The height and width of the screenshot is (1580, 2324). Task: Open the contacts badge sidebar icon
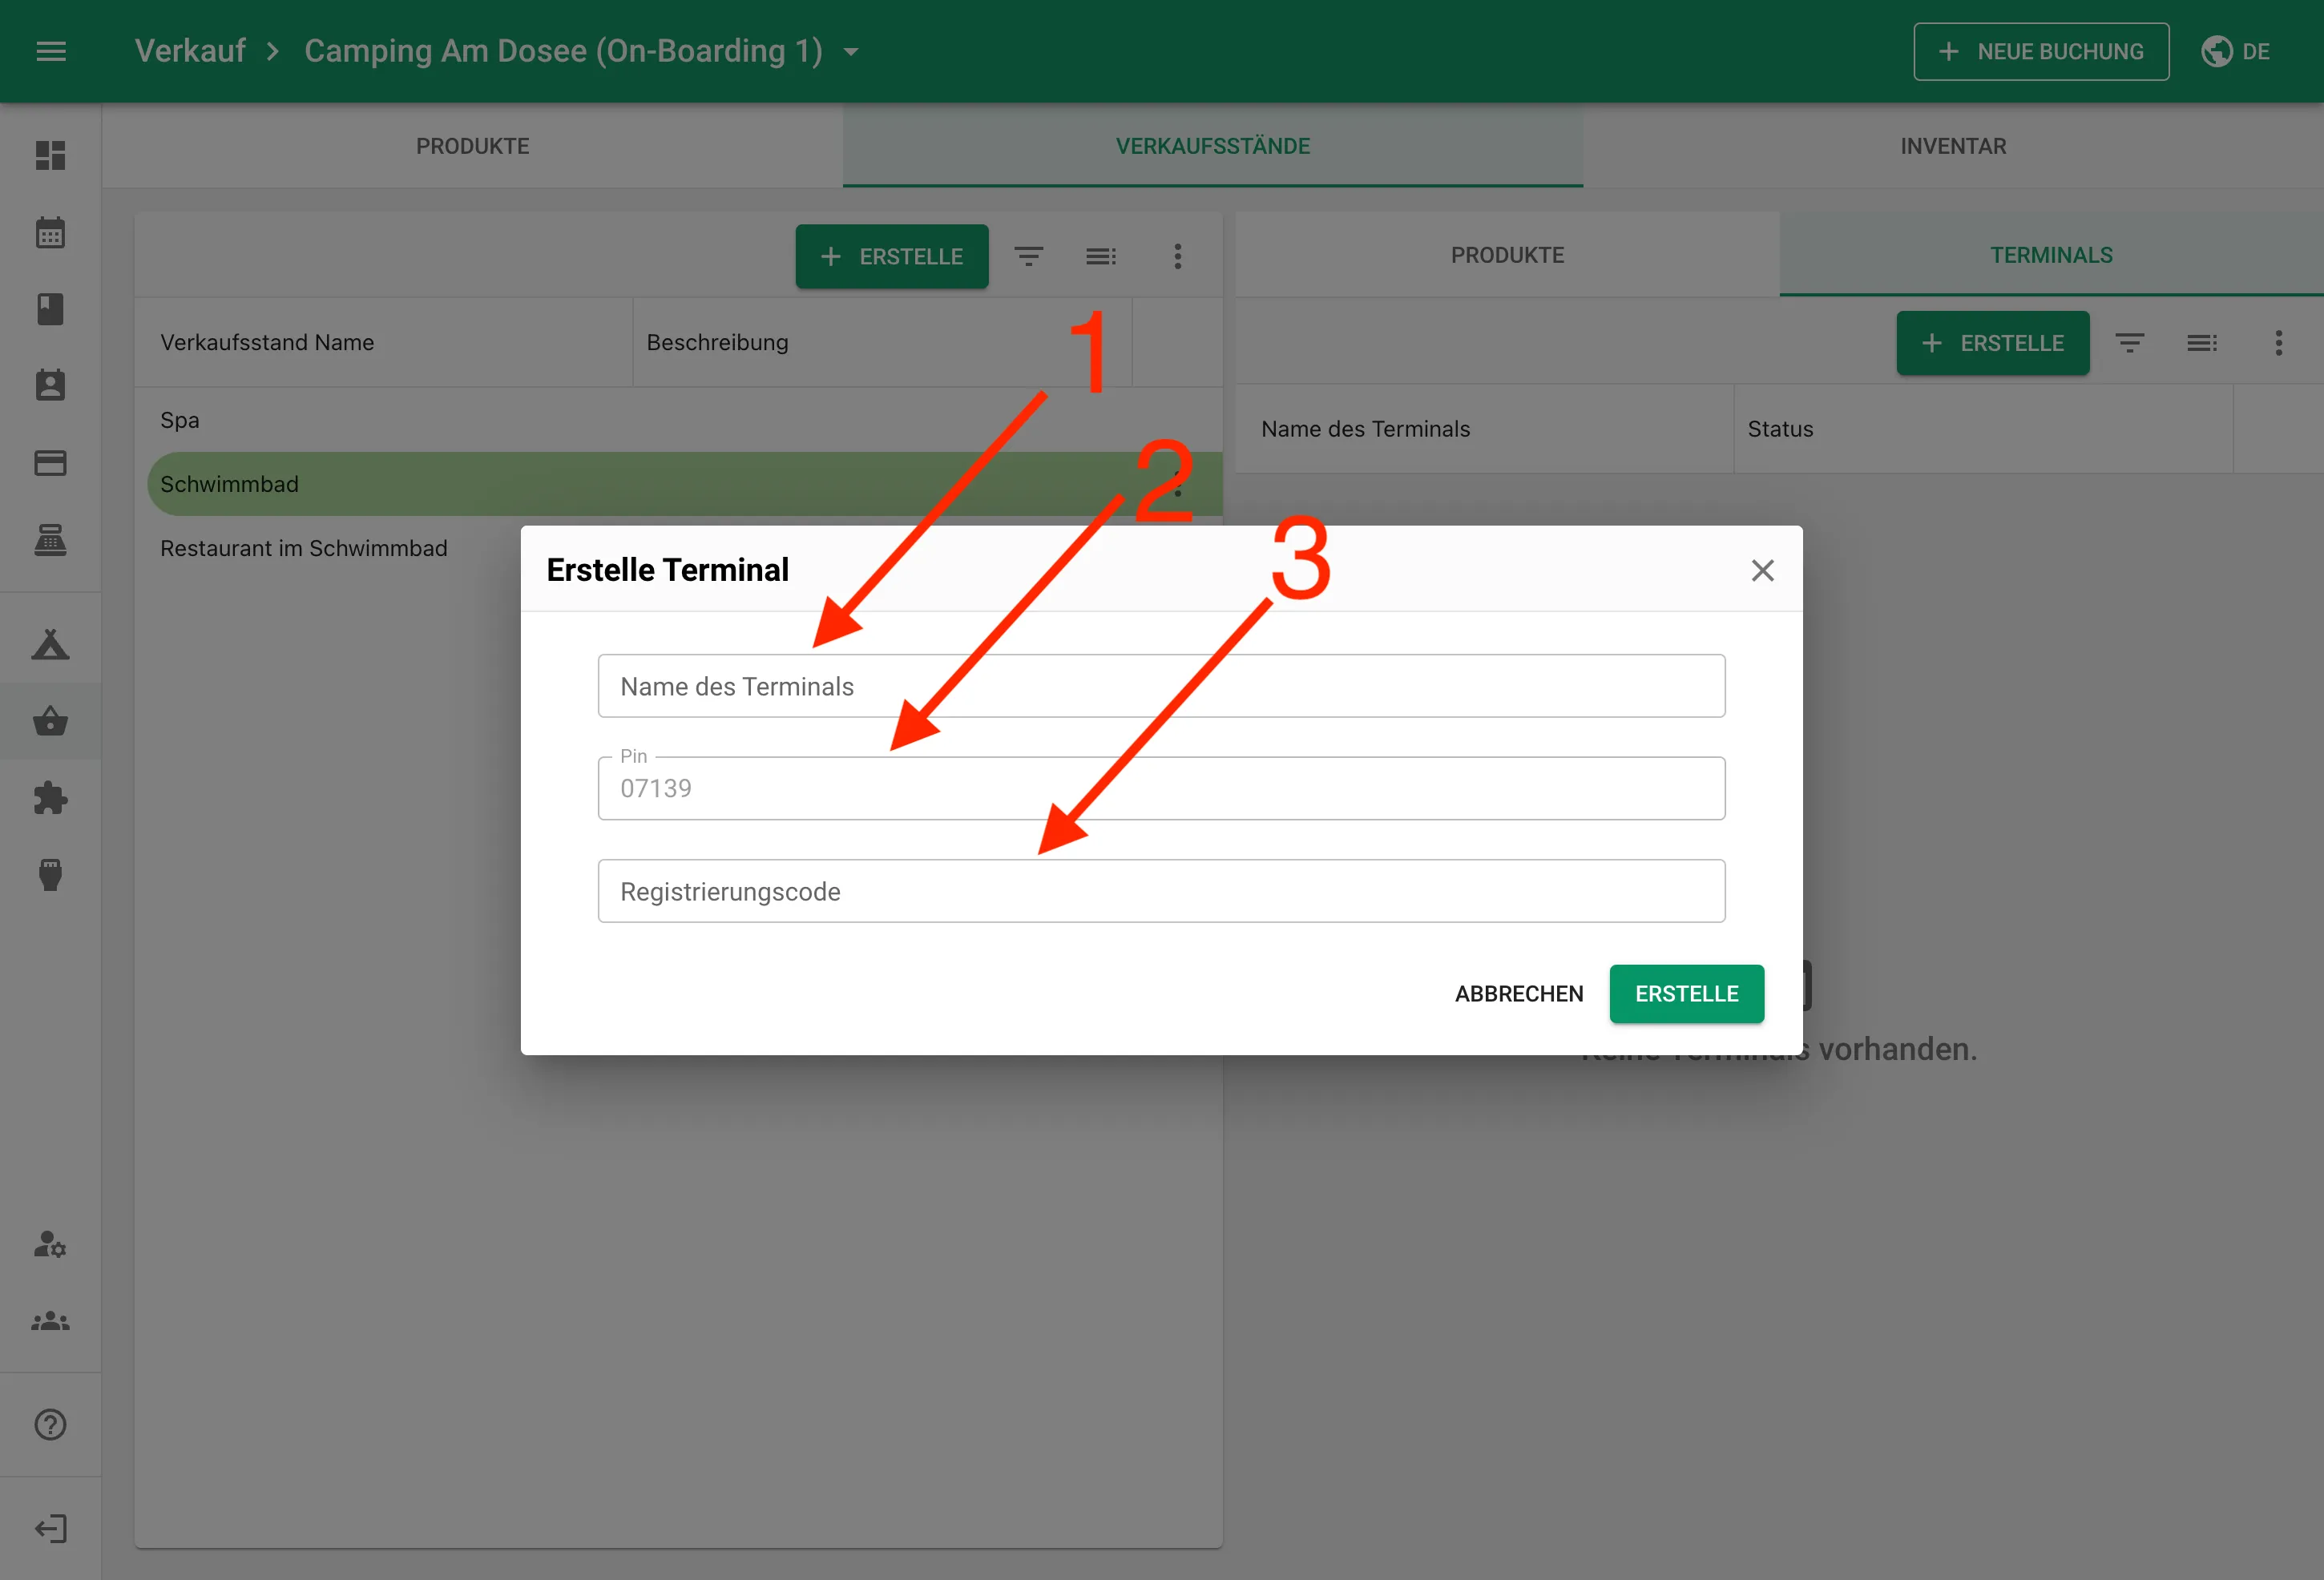point(50,385)
